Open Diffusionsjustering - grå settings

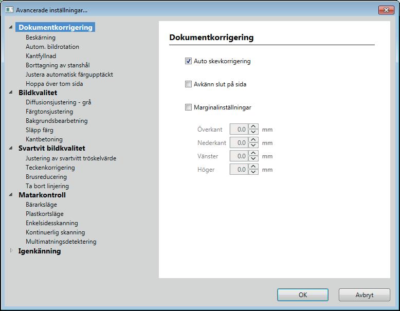[x=59, y=102]
